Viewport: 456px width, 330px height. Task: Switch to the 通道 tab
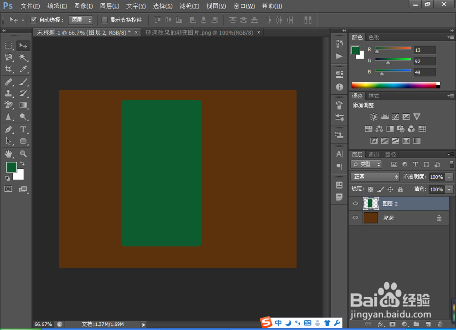click(x=373, y=154)
